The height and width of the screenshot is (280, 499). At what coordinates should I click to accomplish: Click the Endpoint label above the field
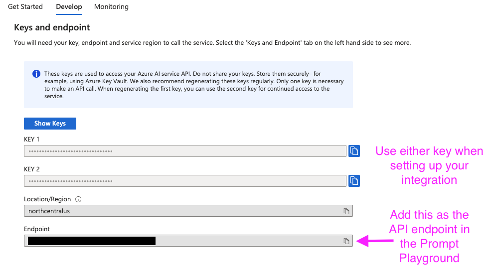tap(37, 229)
